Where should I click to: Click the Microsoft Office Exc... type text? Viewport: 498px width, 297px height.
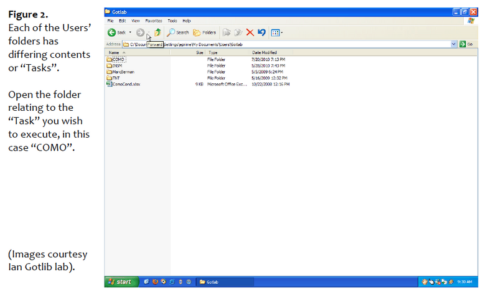click(x=227, y=84)
